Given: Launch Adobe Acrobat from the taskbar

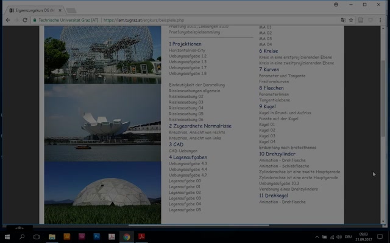Looking at the screenshot, I should pyautogui.click(x=141, y=236).
